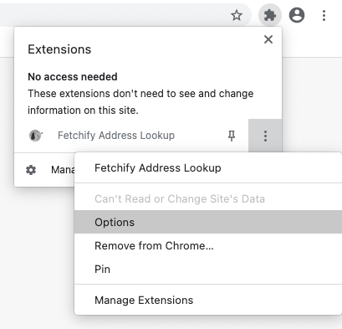Toggle more actions for Fetchify Address Lookup
The height and width of the screenshot is (329, 342).
pyautogui.click(x=265, y=136)
